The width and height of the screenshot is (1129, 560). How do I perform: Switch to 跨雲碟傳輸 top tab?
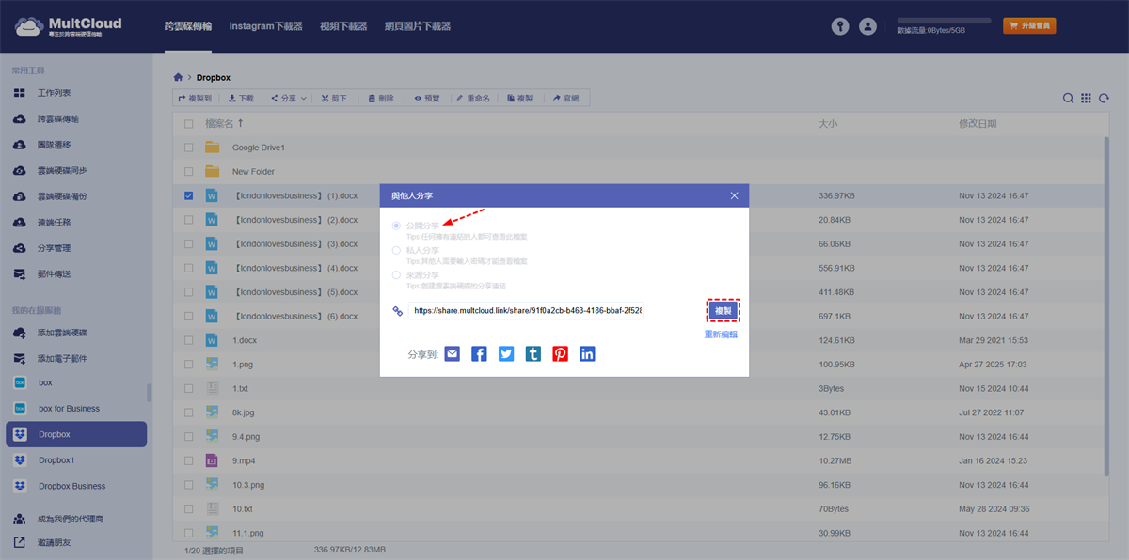click(186, 26)
